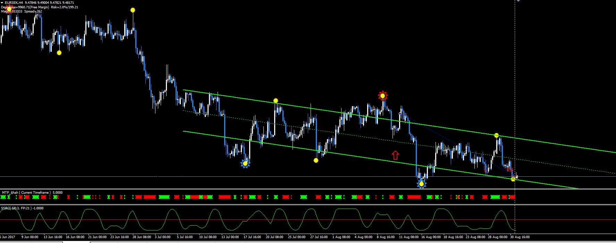Click the 9 Jun 00:00 time label
This screenshot has height=243, width=616.
tap(30, 237)
